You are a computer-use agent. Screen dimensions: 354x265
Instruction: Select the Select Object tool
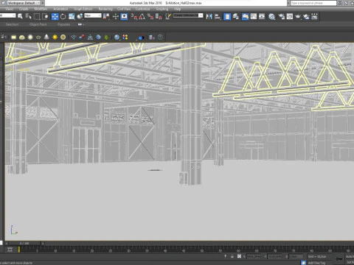coord(20,16)
